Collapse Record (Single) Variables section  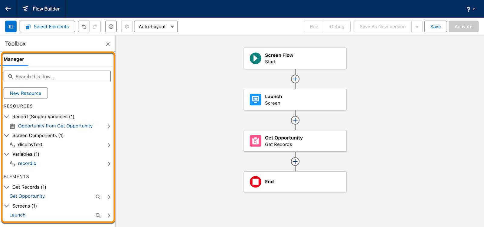(x=7, y=117)
